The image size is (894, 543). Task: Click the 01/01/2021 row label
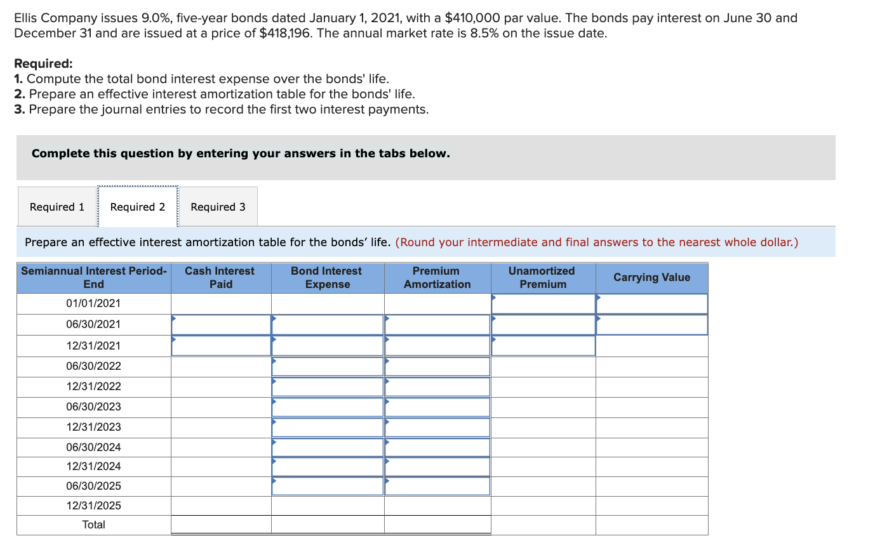(93, 304)
